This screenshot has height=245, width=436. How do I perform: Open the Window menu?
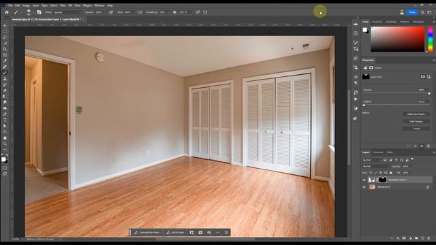[99, 5]
